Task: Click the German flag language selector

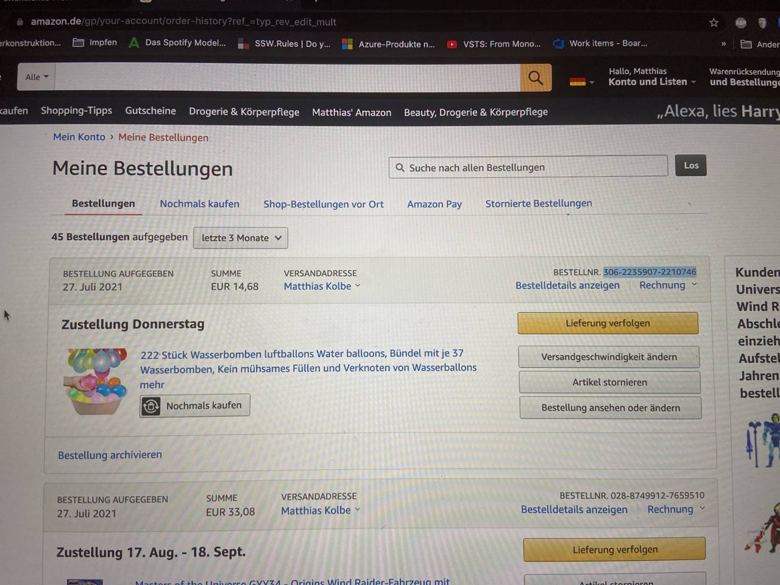Action: [x=581, y=82]
